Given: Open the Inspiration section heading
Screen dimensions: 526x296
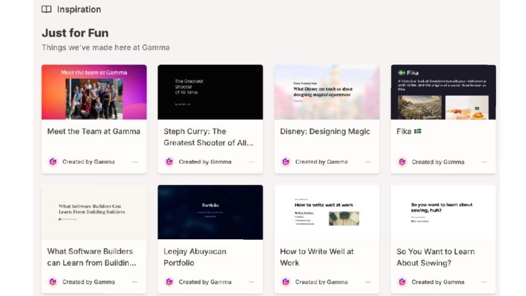Looking at the screenshot, I should [x=79, y=10].
